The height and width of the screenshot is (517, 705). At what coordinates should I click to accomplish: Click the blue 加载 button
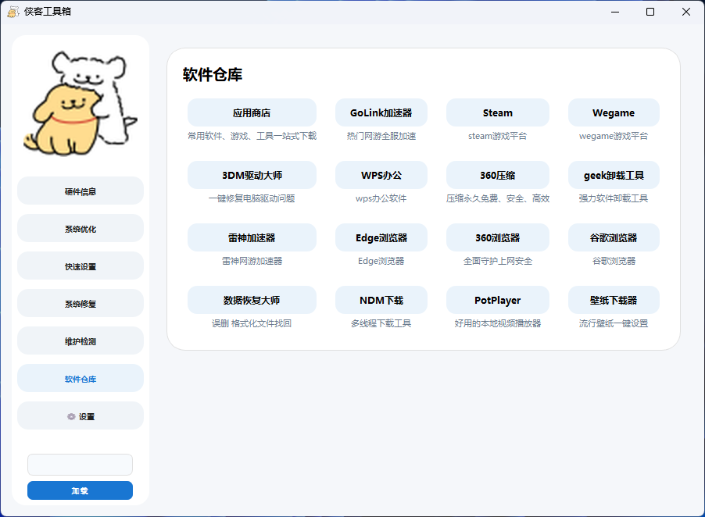(x=80, y=490)
